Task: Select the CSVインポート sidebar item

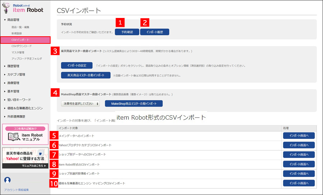Action: pyautogui.click(x=25, y=40)
